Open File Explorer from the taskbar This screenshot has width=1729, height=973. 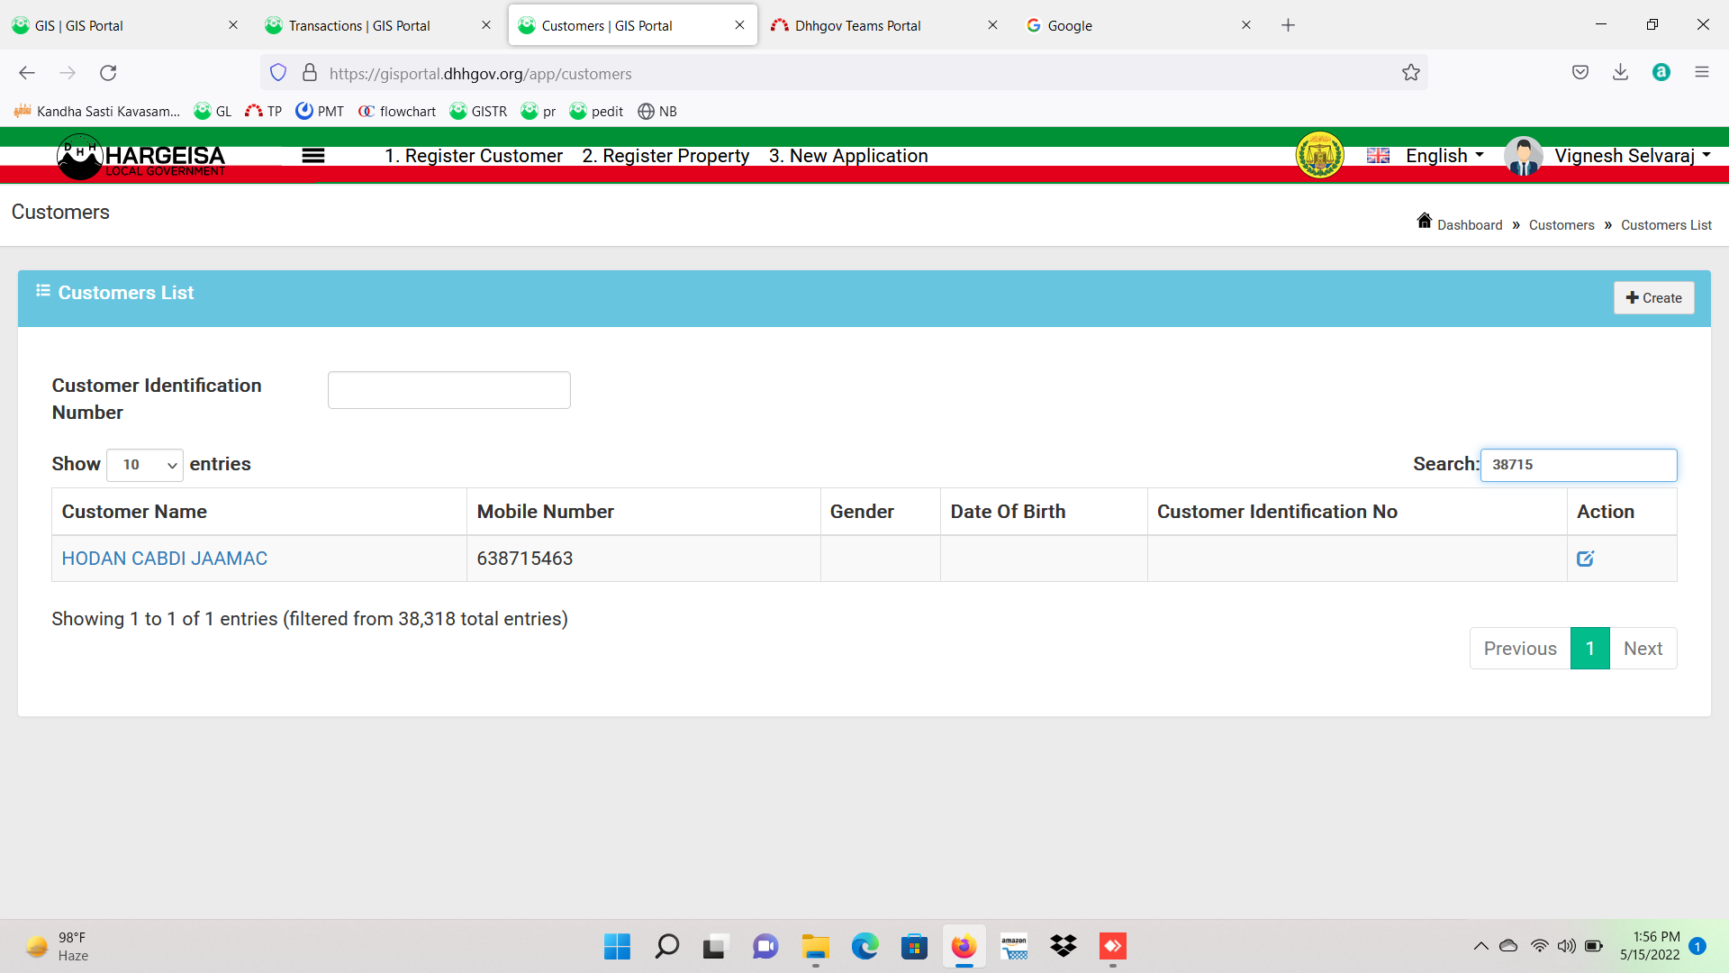[815, 947]
